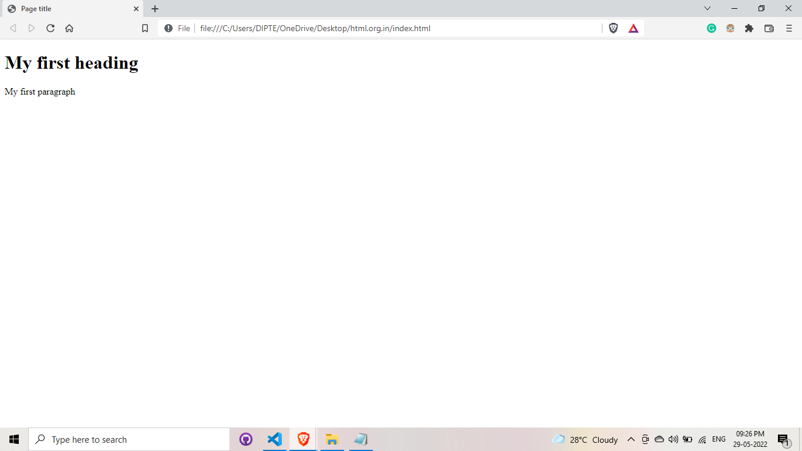802x451 pixels.
Task: Navigate back with the back arrow
Action: click(12, 28)
